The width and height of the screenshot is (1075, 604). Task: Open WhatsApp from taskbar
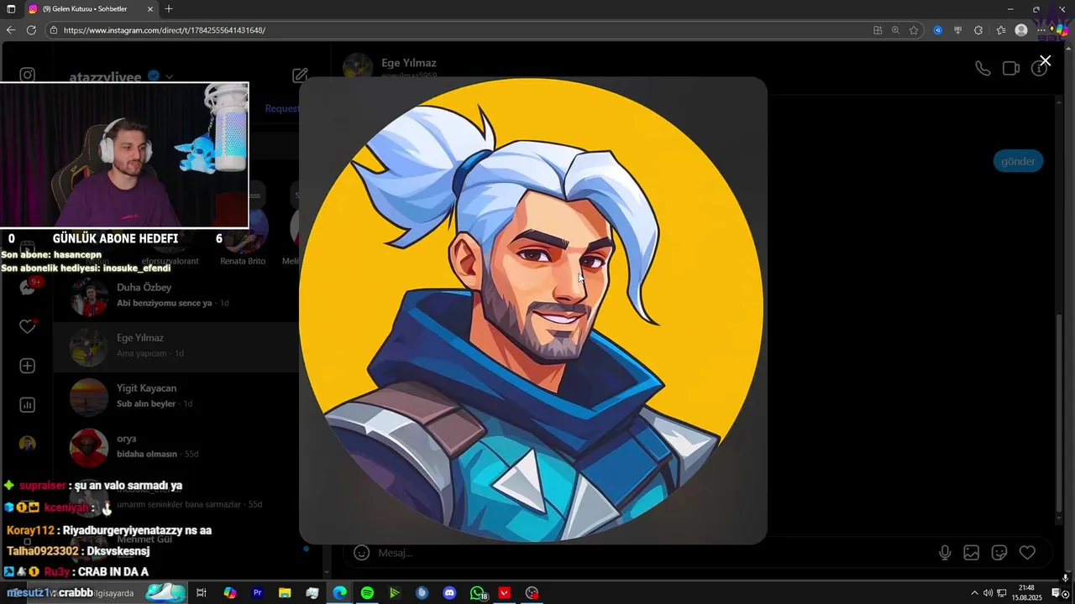(x=477, y=593)
